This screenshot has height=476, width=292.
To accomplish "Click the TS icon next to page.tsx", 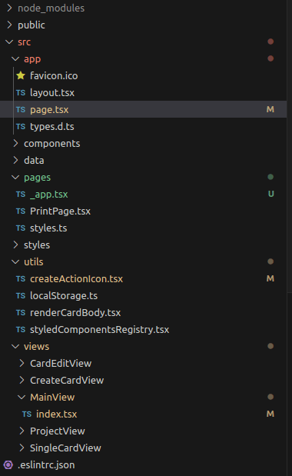I will (x=21, y=110).
